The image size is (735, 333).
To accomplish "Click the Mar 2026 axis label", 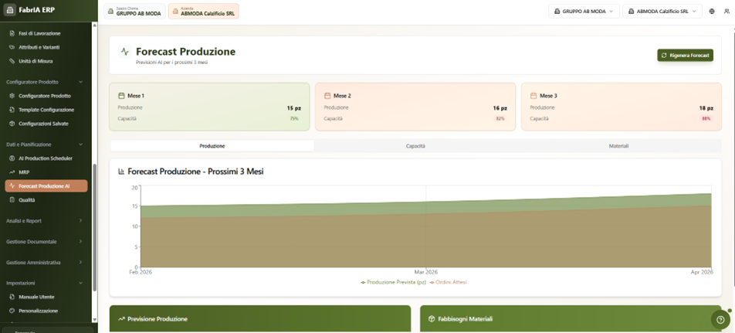I will [425, 272].
